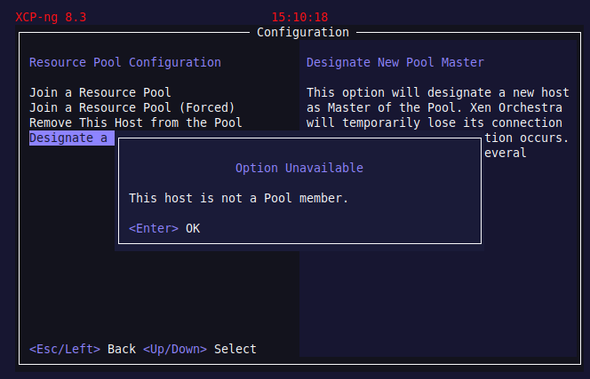Select Remove This Host from the Pool
Screen dimensions: 590x379
[136, 122]
